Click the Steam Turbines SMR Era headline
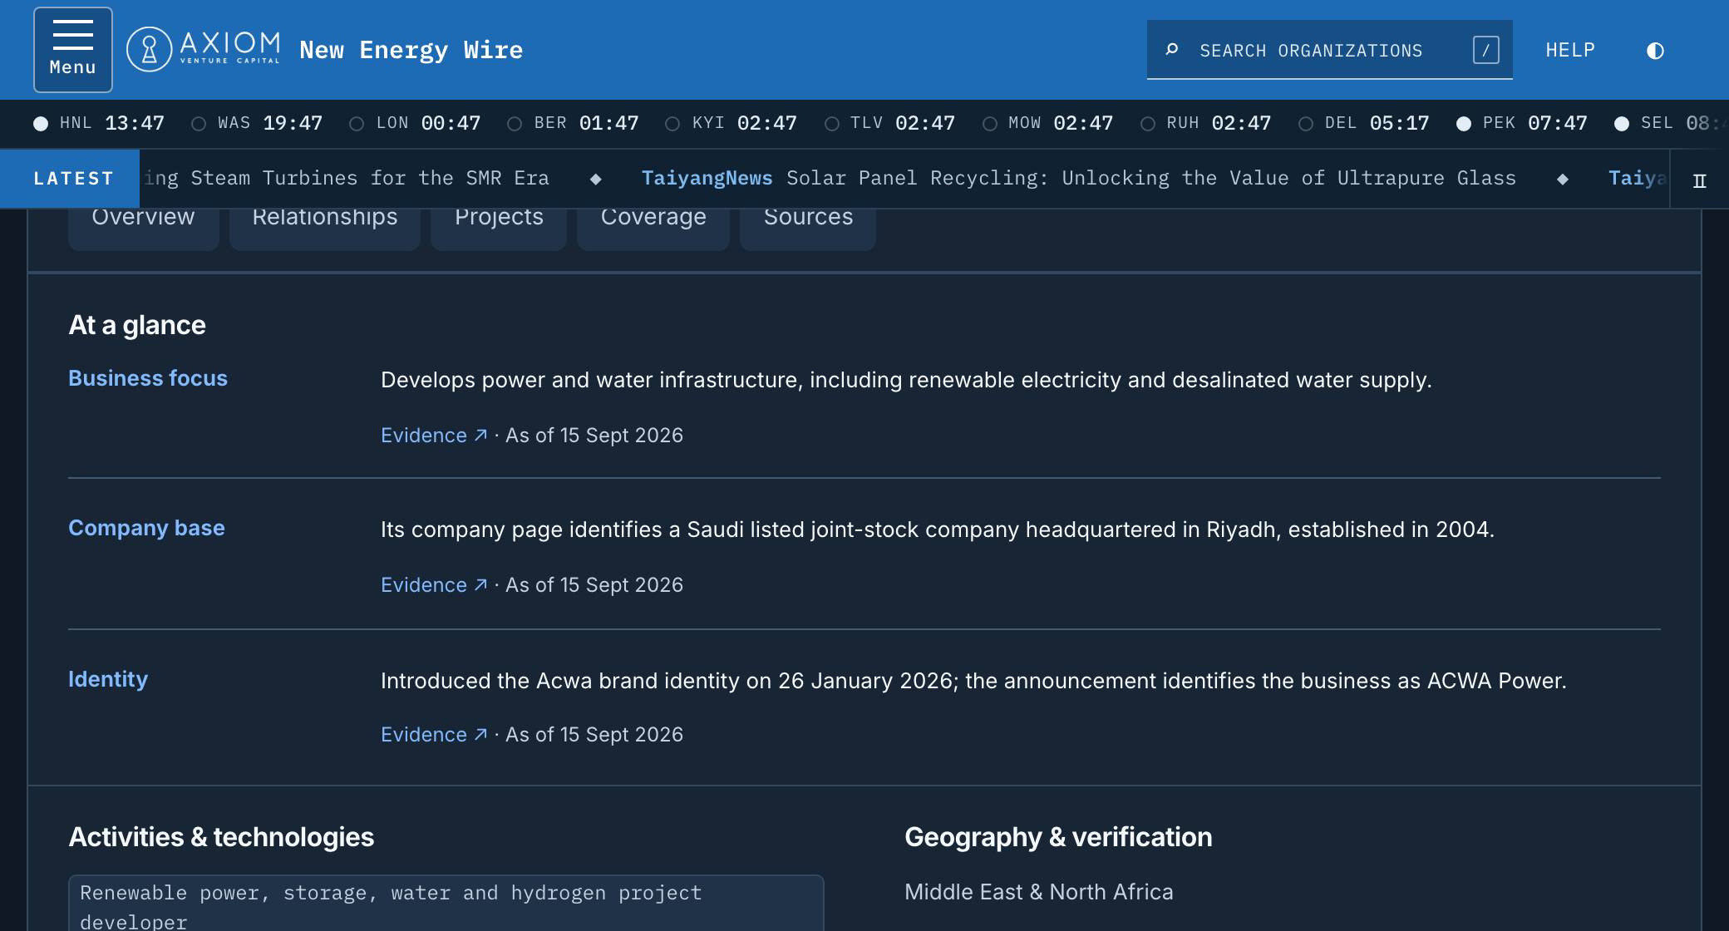The image size is (1729, 931). click(347, 179)
